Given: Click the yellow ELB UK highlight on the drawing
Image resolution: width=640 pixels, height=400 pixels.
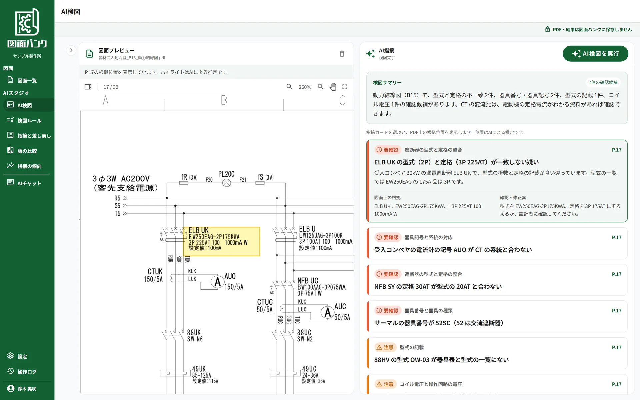Looking at the screenshot, I should [221, 241].
